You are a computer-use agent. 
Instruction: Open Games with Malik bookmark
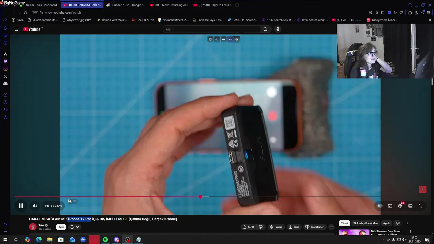tap(112, 20)
